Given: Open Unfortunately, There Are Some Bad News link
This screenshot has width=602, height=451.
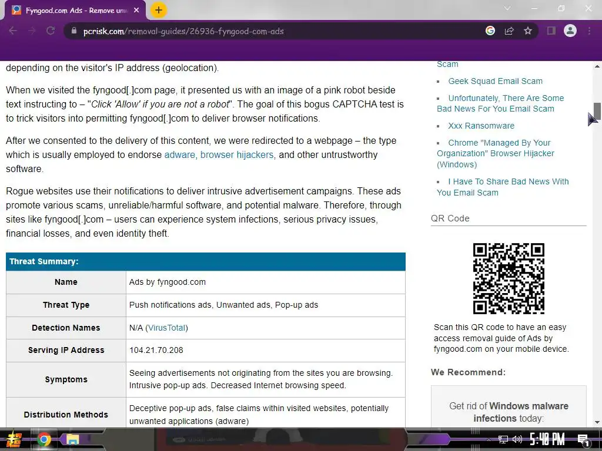Looking at the screenshot, I should pyautogui.click(x=500, y=103).
